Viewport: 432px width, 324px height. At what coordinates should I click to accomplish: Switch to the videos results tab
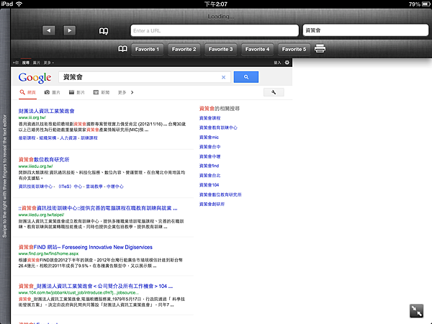(x=76, y=93)
